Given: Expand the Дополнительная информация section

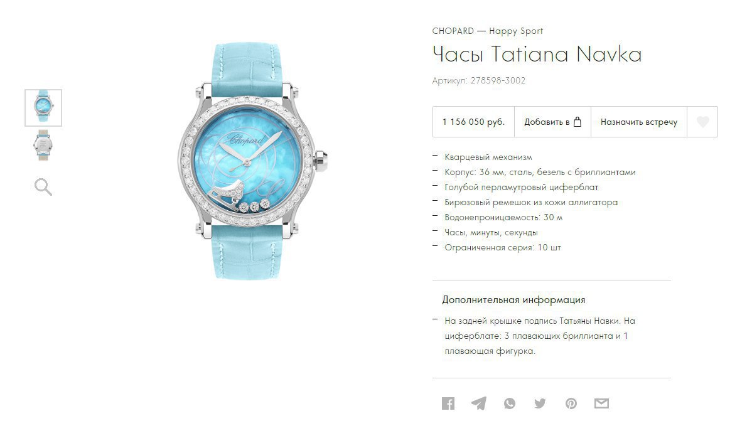Looking at the screenshot, I should 513,300.
